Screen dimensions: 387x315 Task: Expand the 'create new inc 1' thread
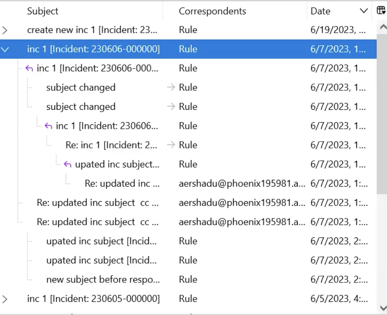pos(5,30)
